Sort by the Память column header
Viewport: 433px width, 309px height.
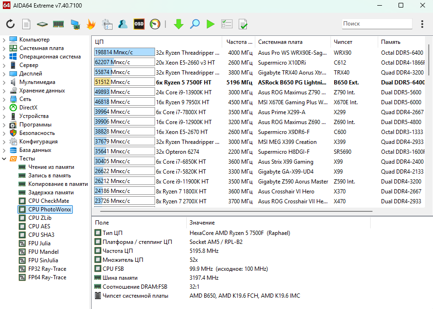(401, 42)
